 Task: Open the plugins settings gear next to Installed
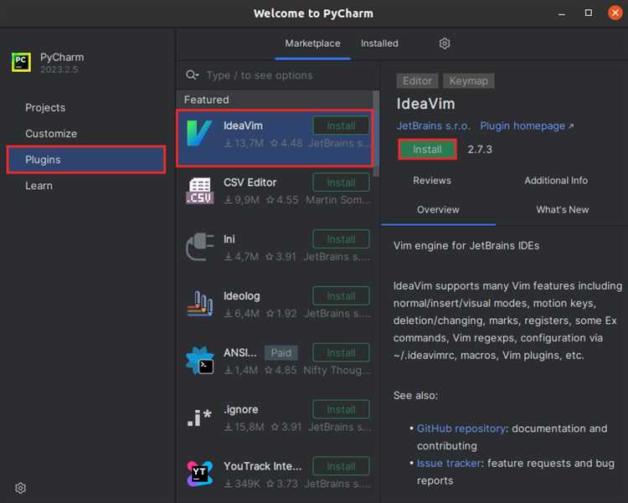pyautogui.click(x=444, y=44)
